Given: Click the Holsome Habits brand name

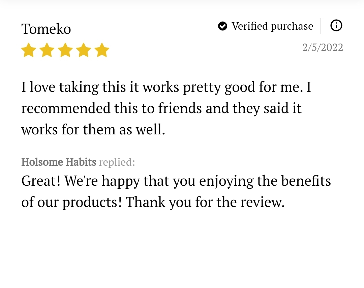Looking at the screenshot, I should [x=59, y=162].
